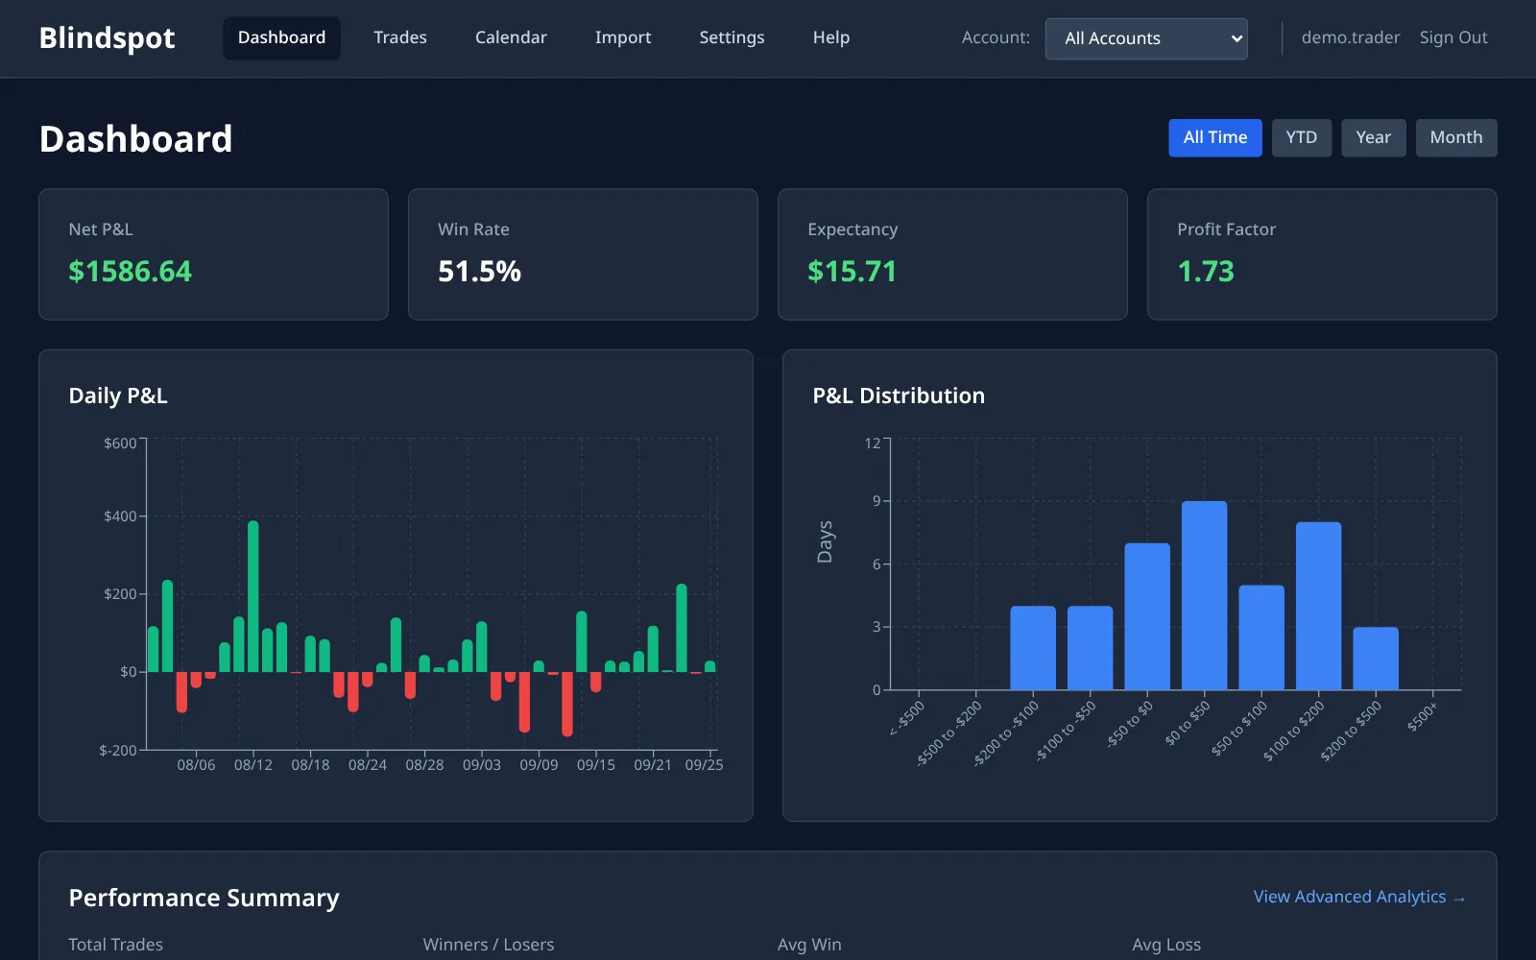Click the Daily P&L chart title
This screenshot has width=1536, height=960.
(118, 396)
